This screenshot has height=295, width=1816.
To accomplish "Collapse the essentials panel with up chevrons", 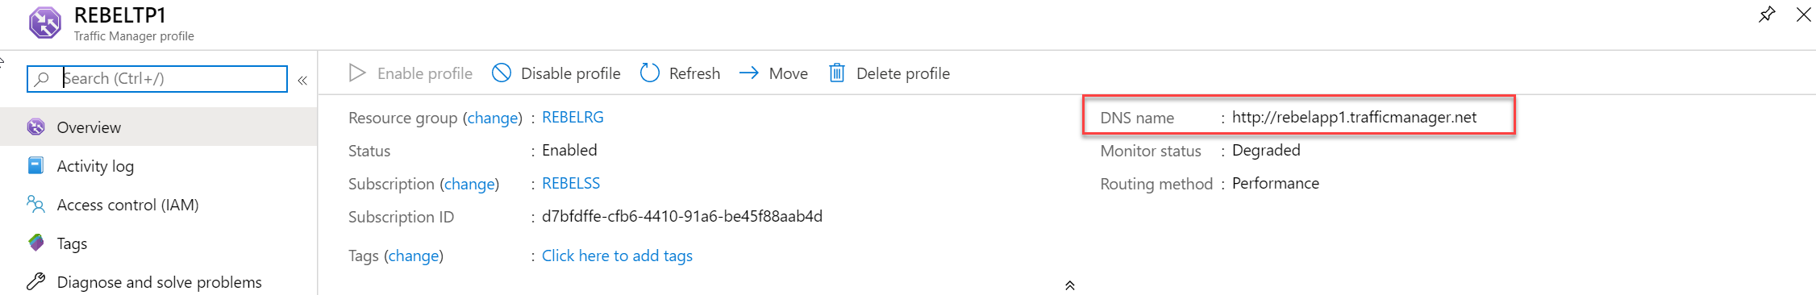I will pos(1070,285).
